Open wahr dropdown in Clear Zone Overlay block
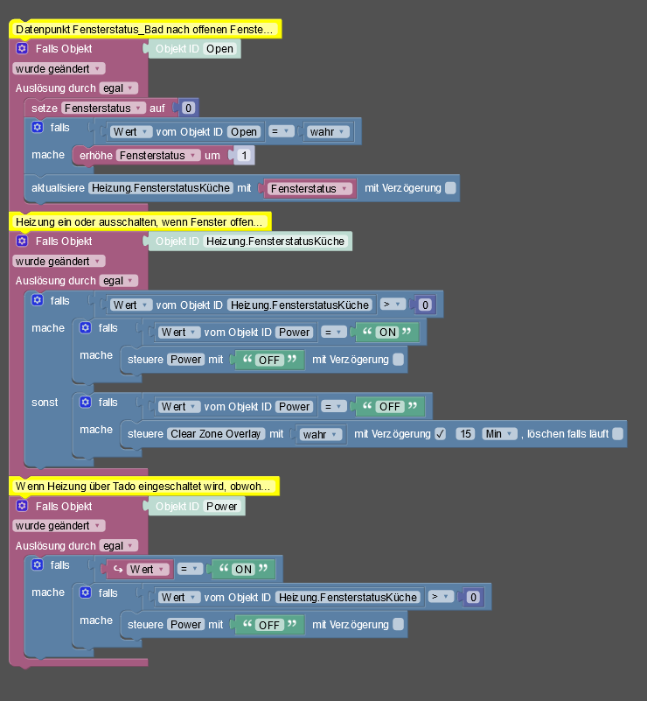 pos(321,434)
